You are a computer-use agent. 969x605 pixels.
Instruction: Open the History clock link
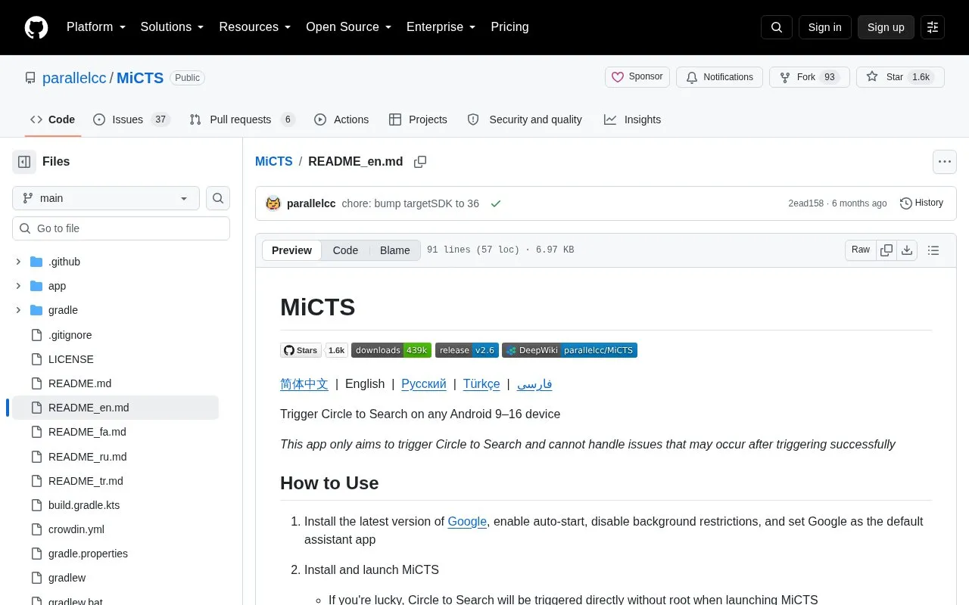point(921,203)
